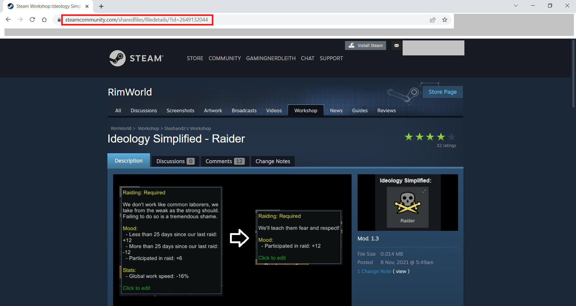The width and height of the screenshot is (576, 306).
Task: Click the Mod tag link
Action: tap(363, 239)
